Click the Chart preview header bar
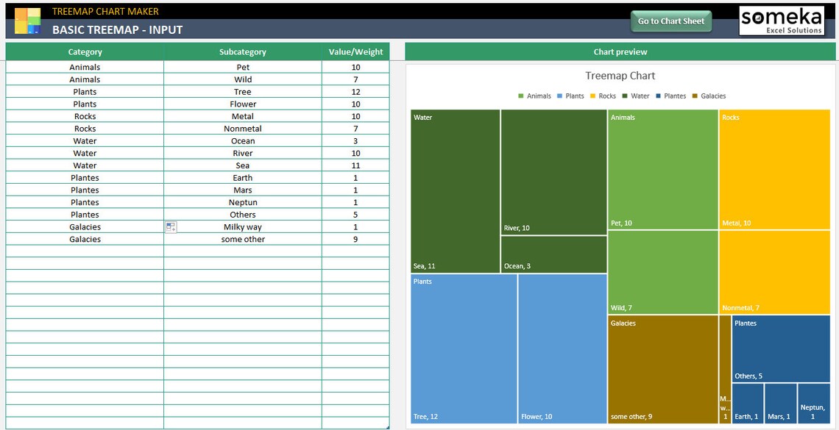The width and height of the screenshot is (839, 430). pos(620,51)
